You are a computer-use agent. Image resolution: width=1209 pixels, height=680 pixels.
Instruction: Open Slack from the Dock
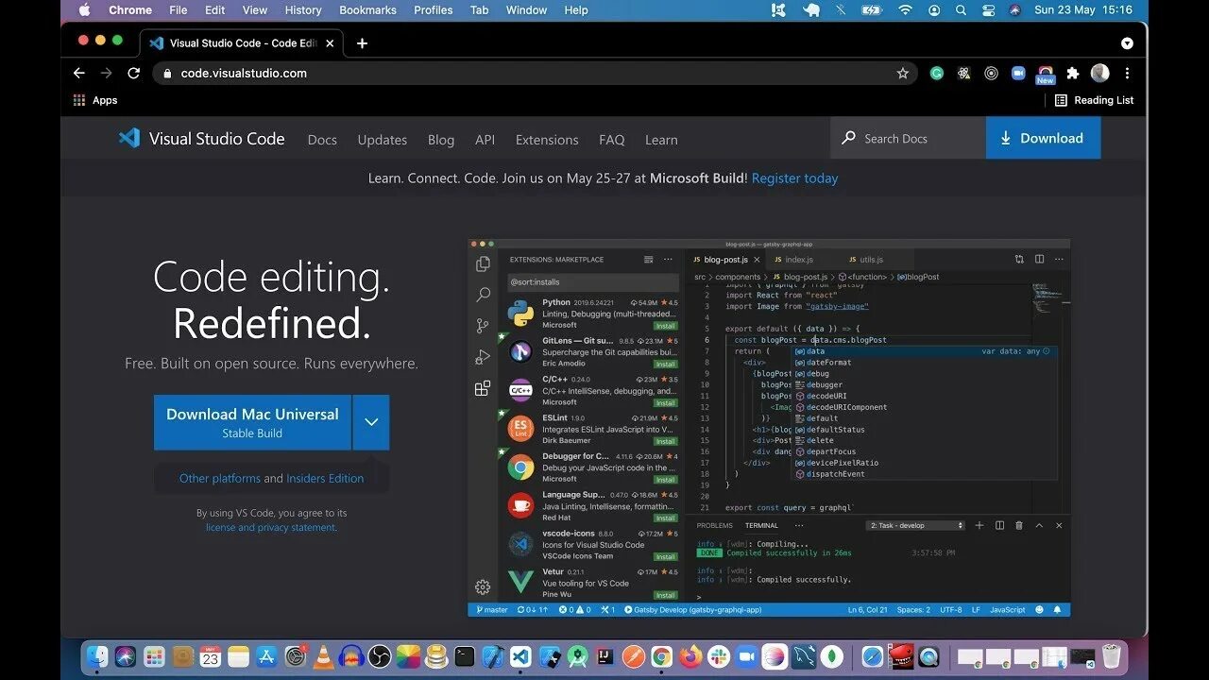tap(719, 656)
